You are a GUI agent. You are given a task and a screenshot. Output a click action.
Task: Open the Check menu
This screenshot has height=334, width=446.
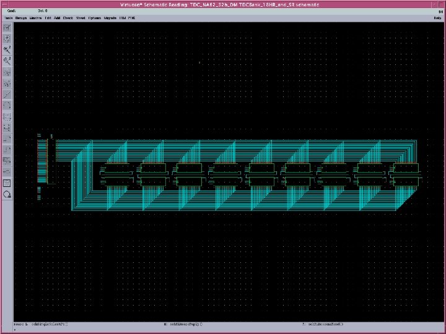coord(68,18)
